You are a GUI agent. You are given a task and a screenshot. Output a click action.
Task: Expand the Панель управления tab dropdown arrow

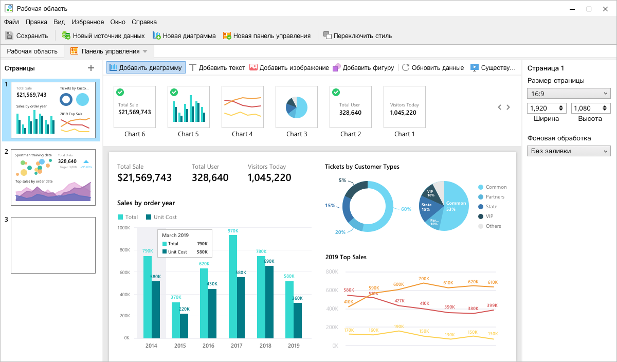[145, 51]
